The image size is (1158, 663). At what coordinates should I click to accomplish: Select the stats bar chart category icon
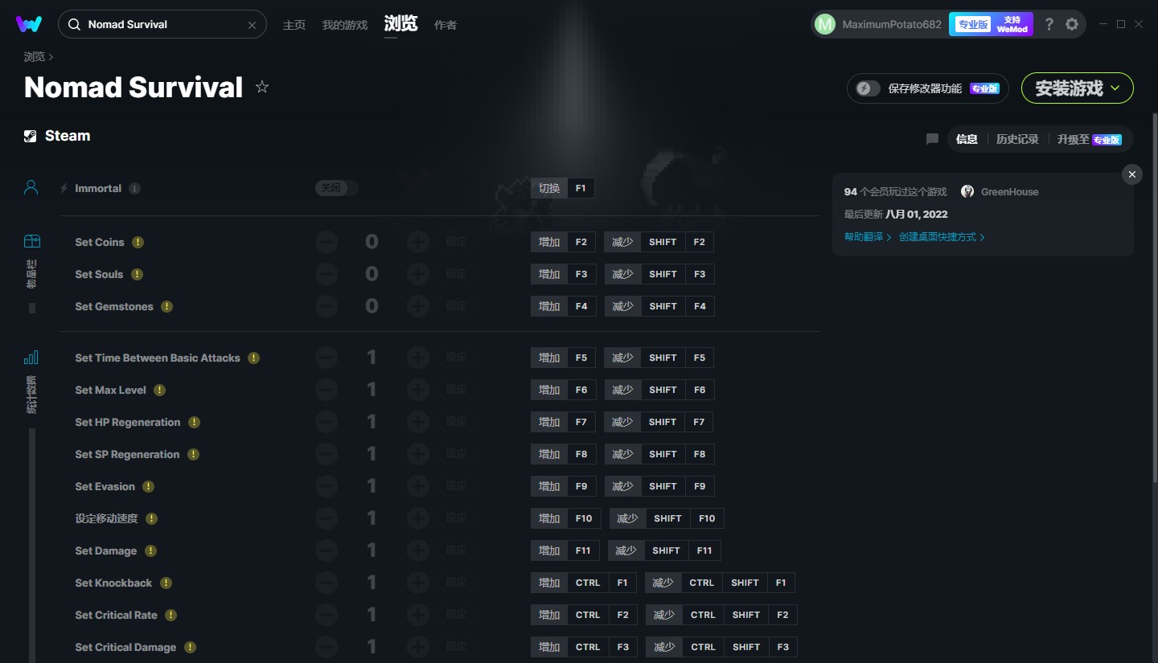[x=31, y=358]
